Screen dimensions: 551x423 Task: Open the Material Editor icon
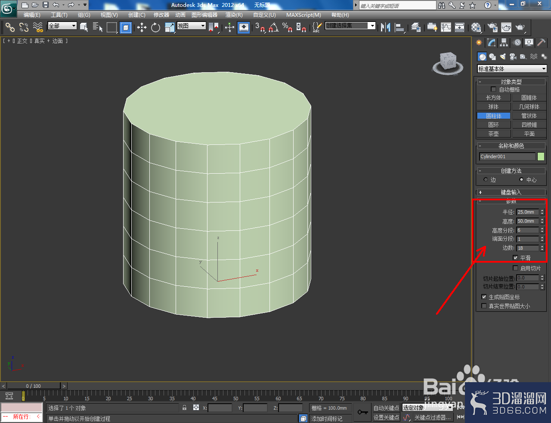[476, 28]
